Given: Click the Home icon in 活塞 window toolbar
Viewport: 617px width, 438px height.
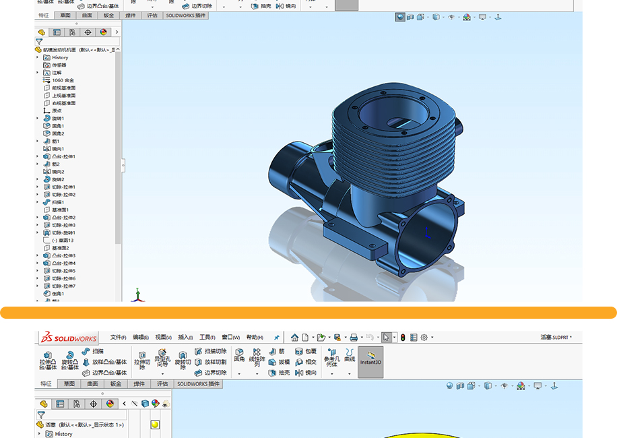Looking at the screenshot, I should tap(294, 337).
